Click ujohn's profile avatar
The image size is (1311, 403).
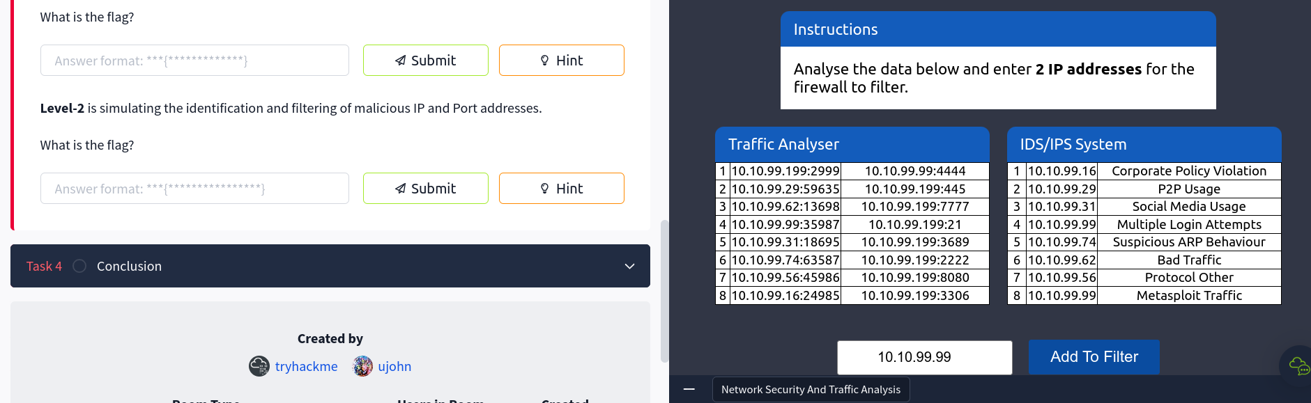click(363, 366)
